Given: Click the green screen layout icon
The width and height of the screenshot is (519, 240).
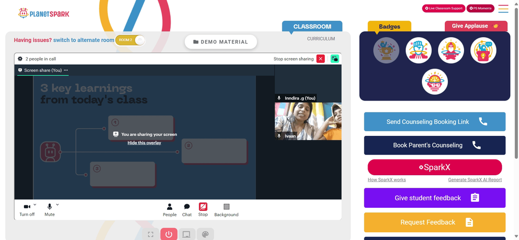Looking at the screenshot, I should coord(335,59).
